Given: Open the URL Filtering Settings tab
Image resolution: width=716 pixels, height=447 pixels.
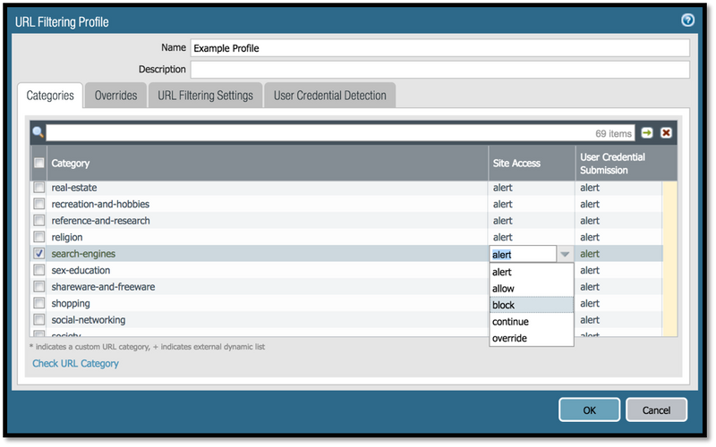Looking at the screenshot, I should (x=206, y=96).
